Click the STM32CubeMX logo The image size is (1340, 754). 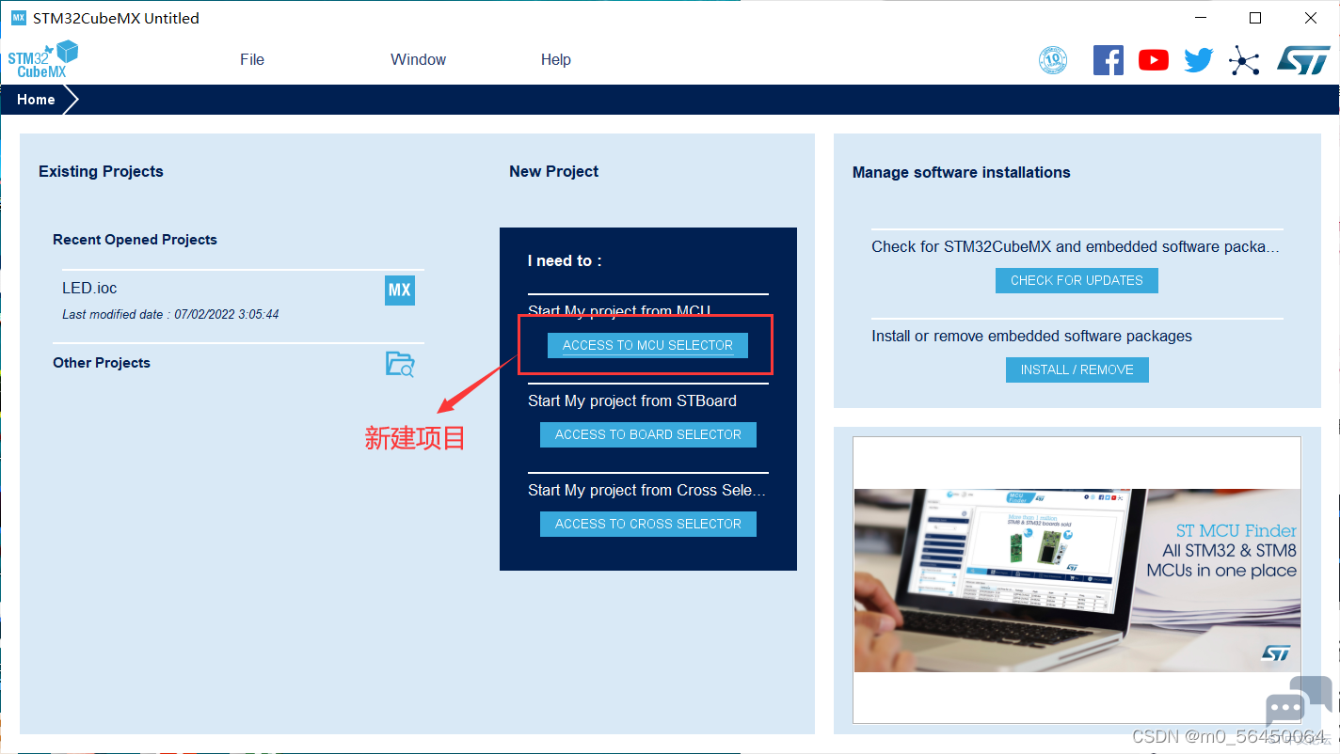[x=43, y=59]
